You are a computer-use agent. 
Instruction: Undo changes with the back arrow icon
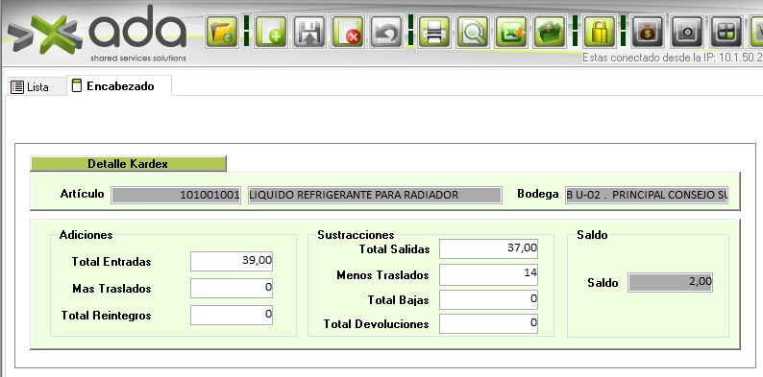point(386,32)
